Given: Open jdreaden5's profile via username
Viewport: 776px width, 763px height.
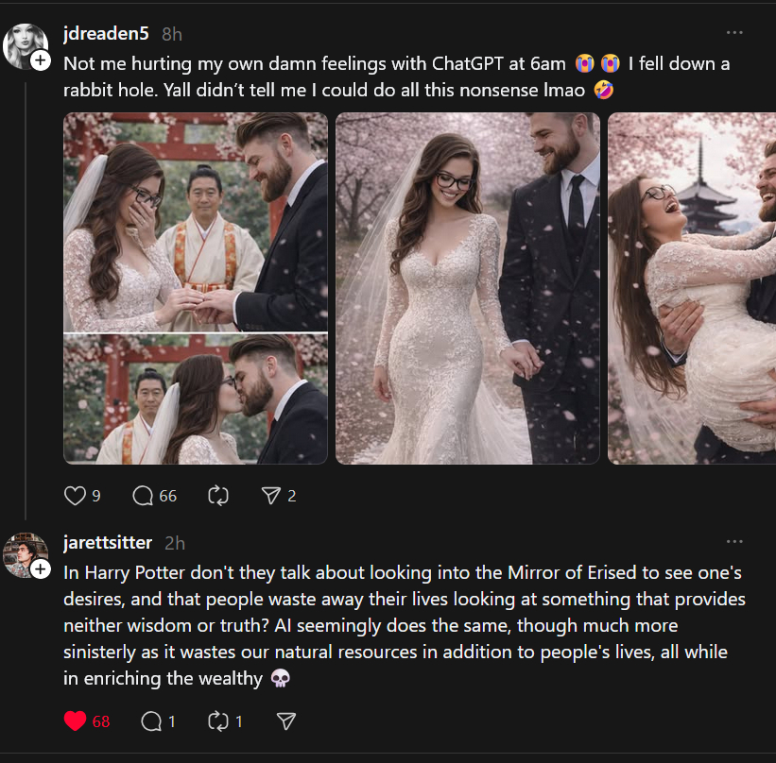Looking at the screenshot, I should pos(106,34).
